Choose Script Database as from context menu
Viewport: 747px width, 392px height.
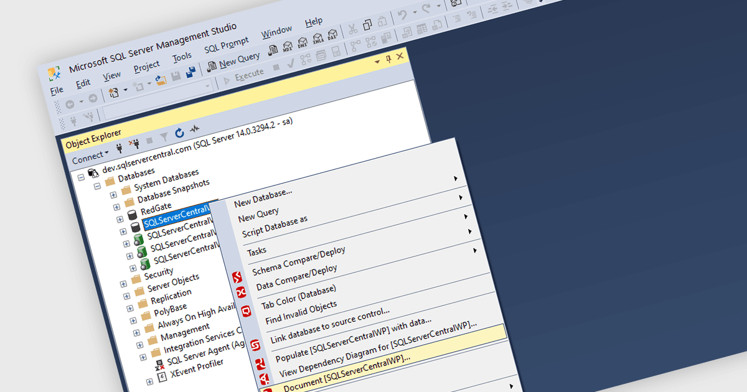pyautogui.click(x=275, y=227)
